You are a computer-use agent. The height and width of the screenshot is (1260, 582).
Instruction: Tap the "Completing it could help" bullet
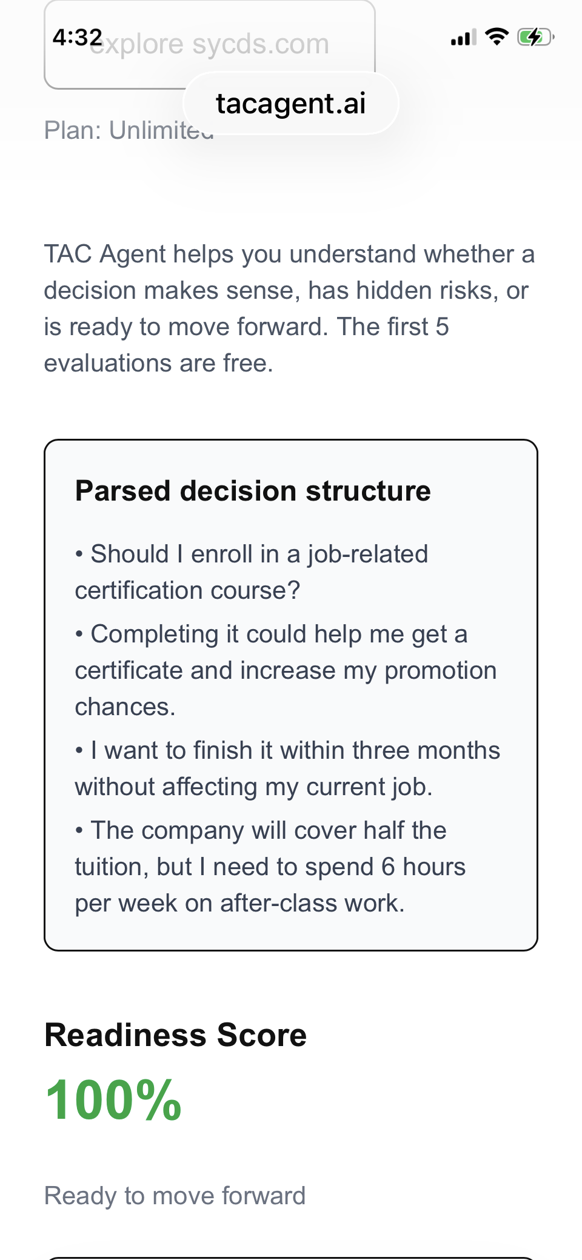pos(279,634)
